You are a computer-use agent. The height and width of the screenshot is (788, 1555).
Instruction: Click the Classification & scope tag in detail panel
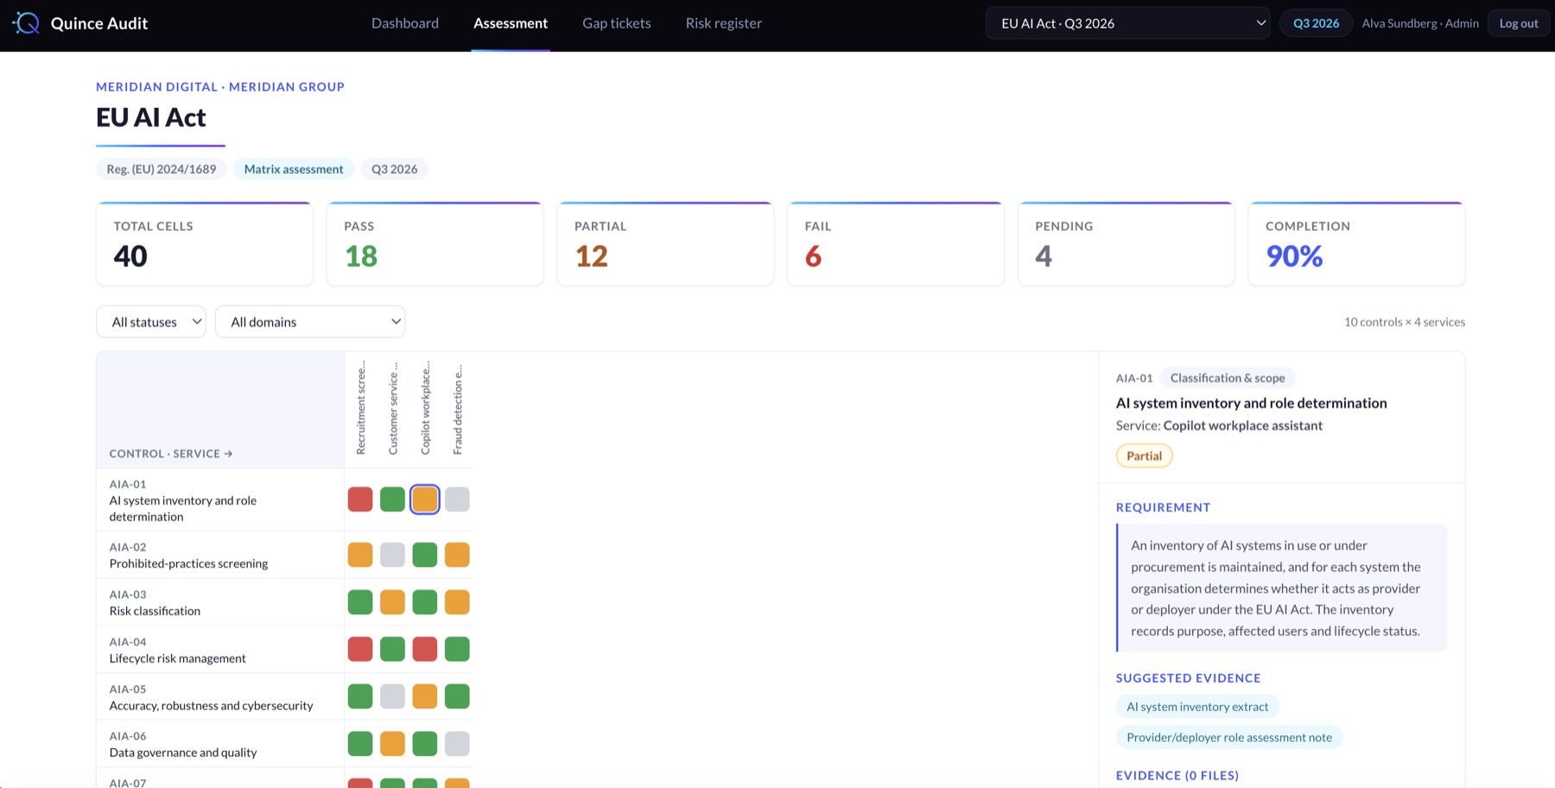pos(1228,378)
